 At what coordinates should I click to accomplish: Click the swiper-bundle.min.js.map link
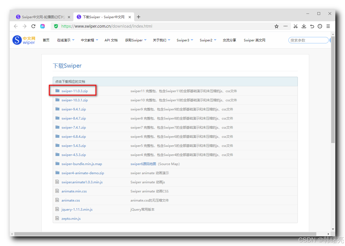(x=82, y=164)
